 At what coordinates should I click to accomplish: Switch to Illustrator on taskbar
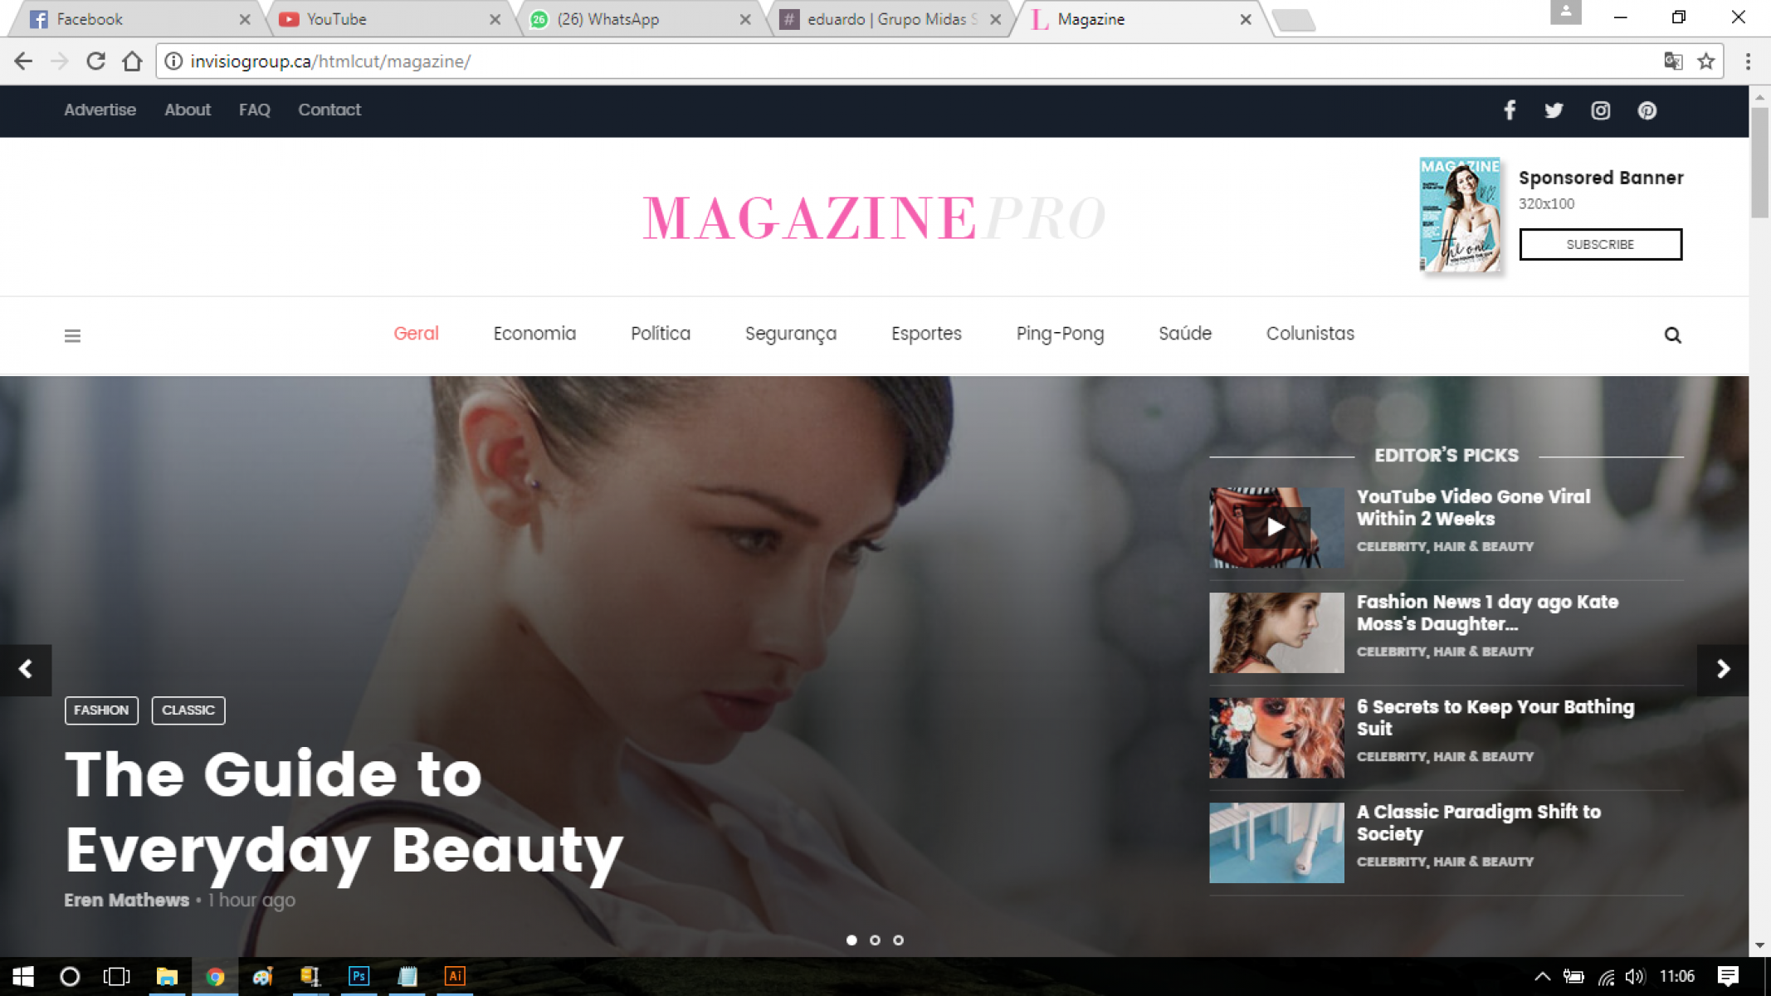455,976
